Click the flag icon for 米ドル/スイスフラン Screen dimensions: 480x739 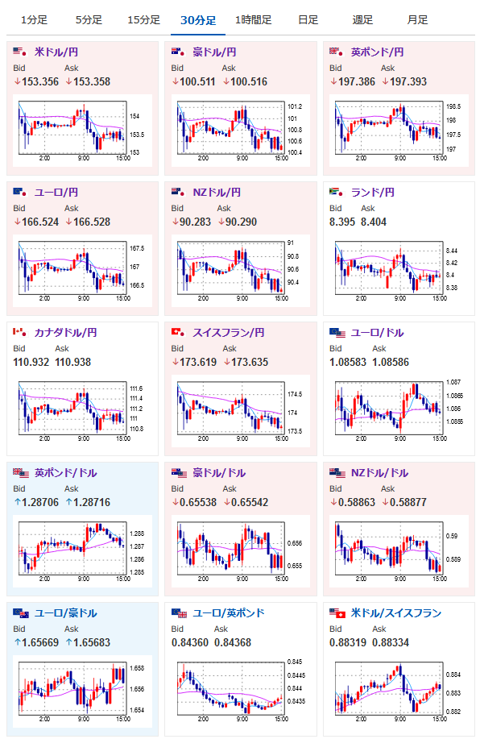tap(337, 613)
